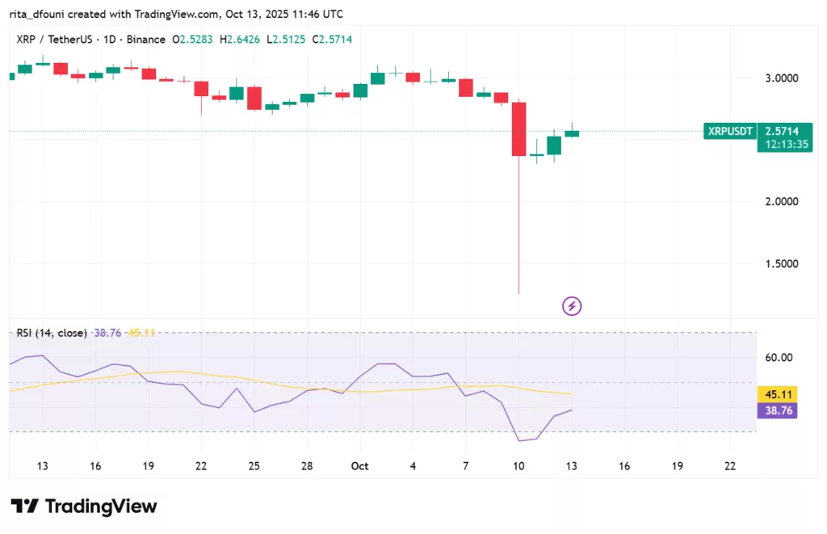The width and height of the screenshot is (827, 534).
Task: Click the green recovery candle near Oct 13
Action: [x=553, y=145]
